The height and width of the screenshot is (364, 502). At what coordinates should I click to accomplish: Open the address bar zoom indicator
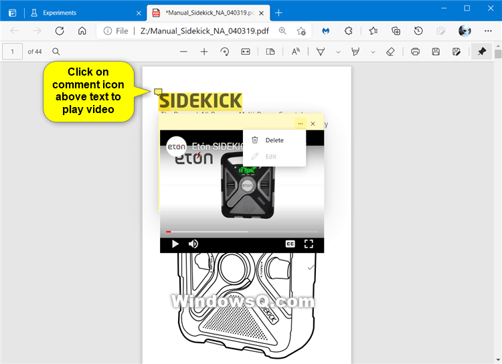[282, 31]
